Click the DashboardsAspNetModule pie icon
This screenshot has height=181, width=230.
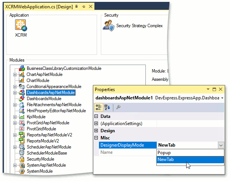point(22,93)
